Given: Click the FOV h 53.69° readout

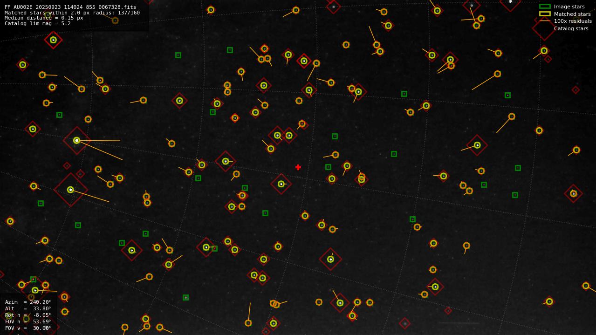Looking at the screenshot, I should (28, 321).
